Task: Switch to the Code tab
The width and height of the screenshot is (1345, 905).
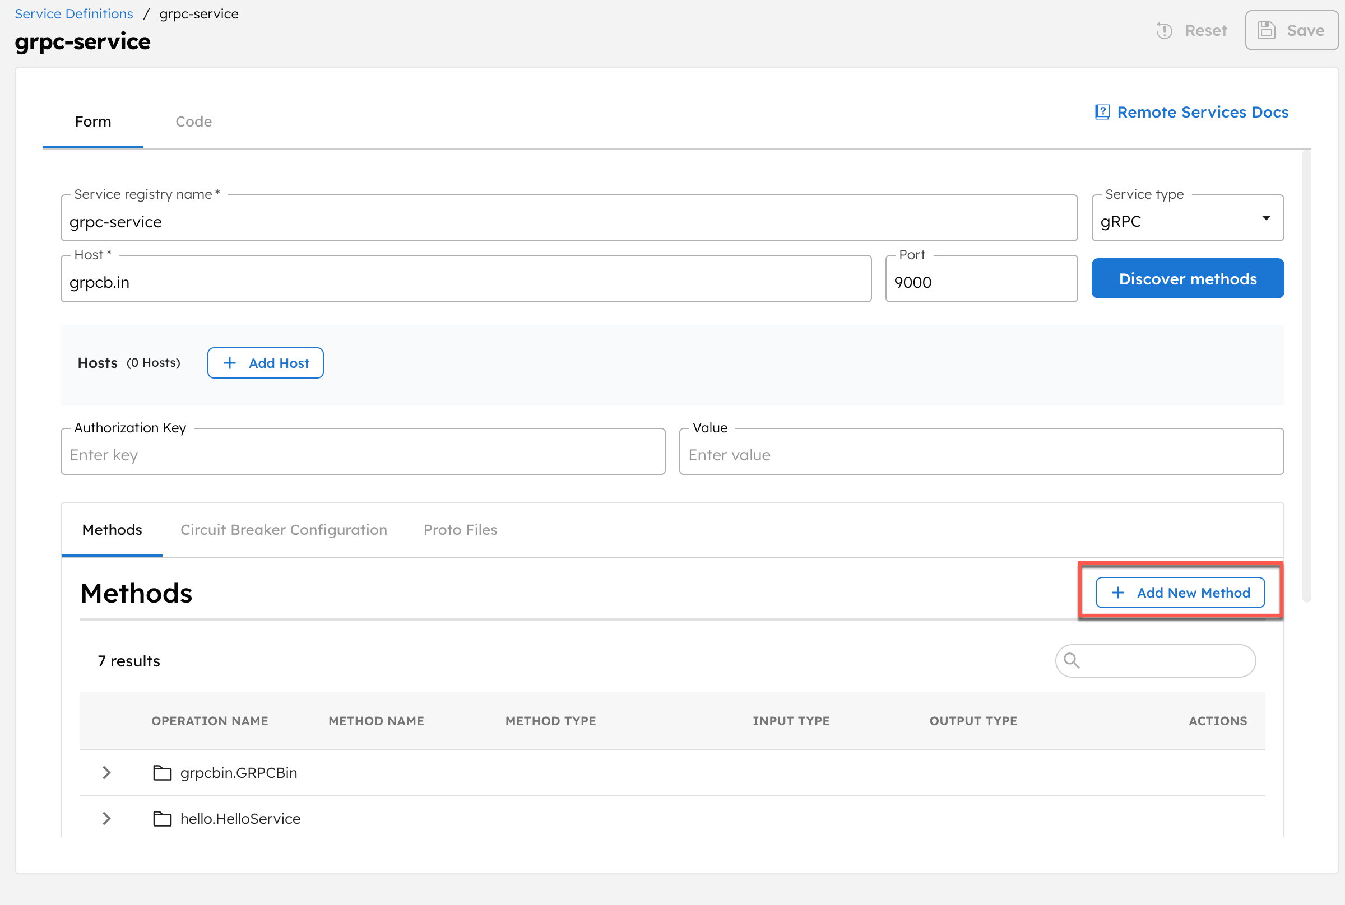Action: [193, 121]
